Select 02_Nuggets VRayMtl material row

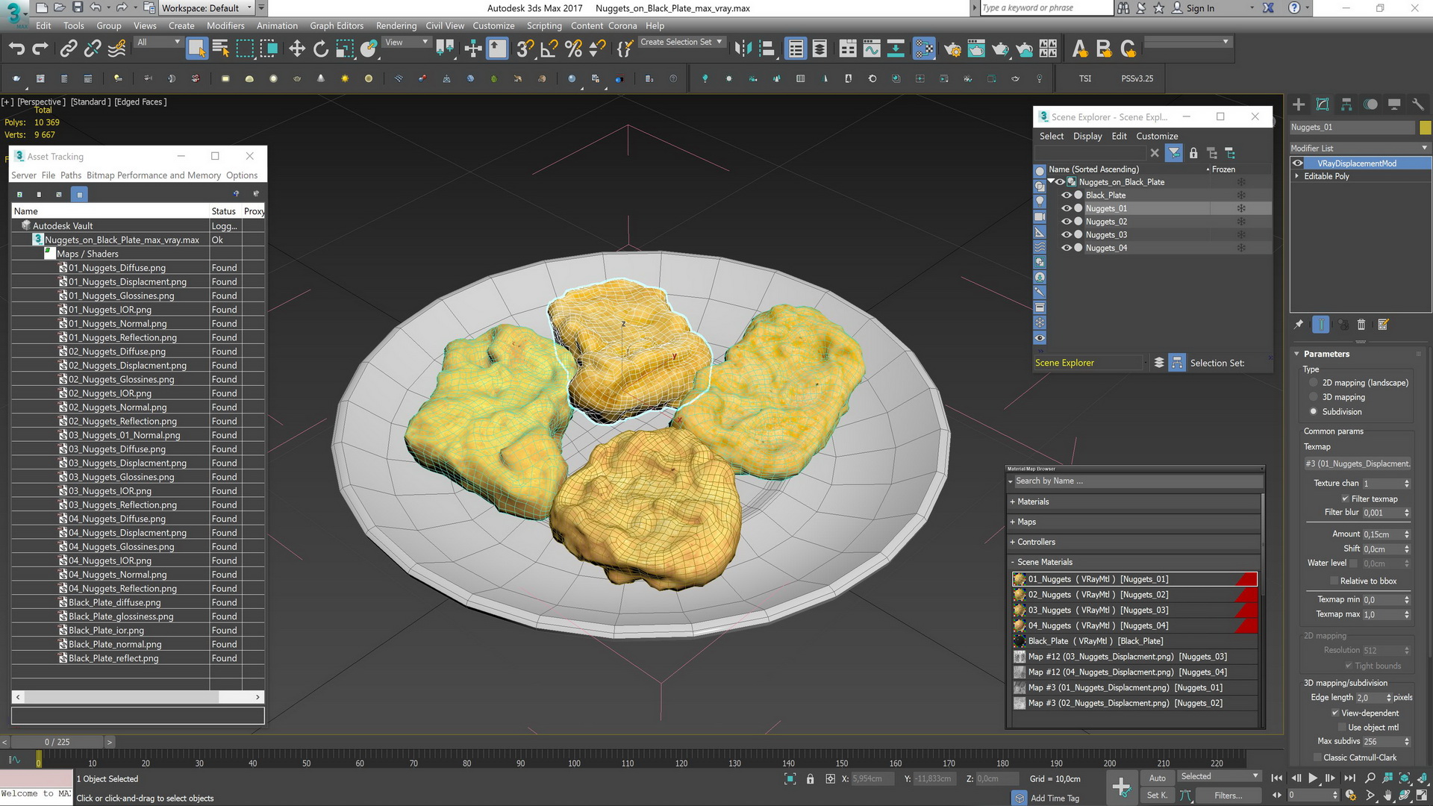tap(1134, 595)
